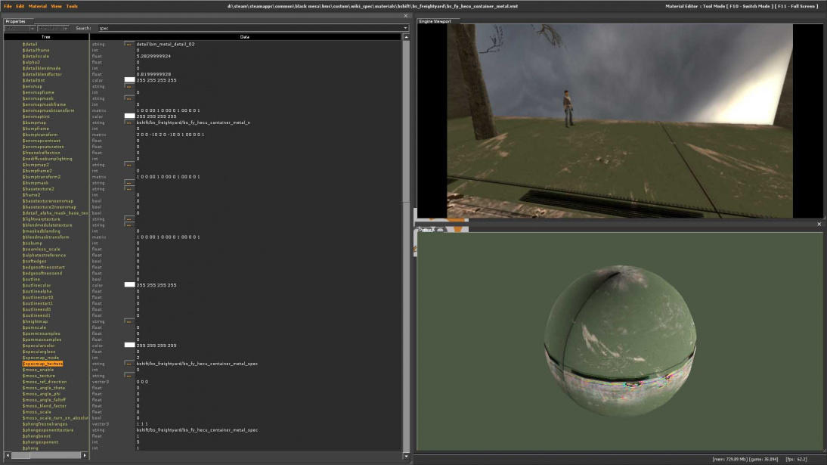
Task: Click the $bumpmap2 browse button
Action: tap(129, 165)
